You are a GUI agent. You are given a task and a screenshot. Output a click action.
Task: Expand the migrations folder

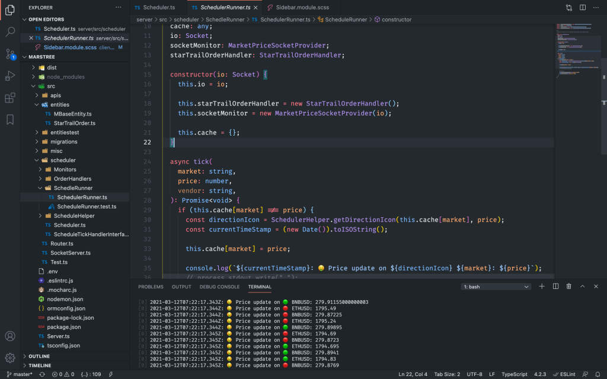tap(63, 142)
